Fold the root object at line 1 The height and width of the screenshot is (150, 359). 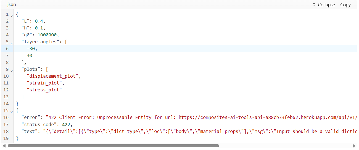point(12,15)
